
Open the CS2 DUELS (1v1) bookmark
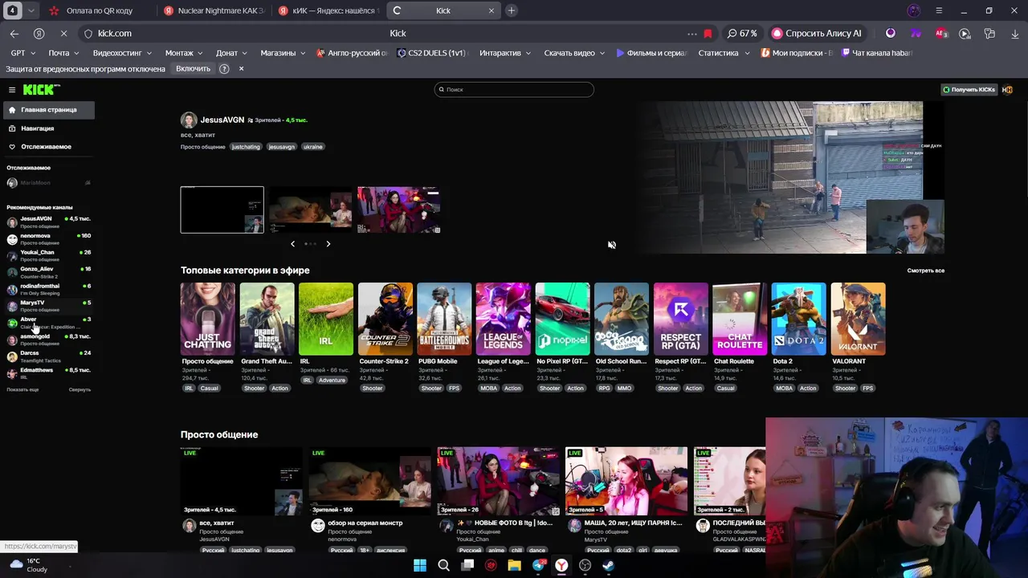432,53
